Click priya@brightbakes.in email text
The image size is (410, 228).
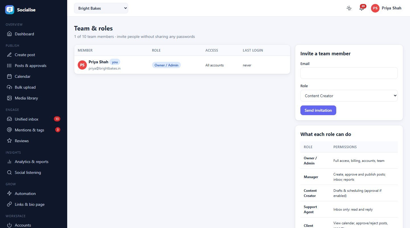point(104,68)
